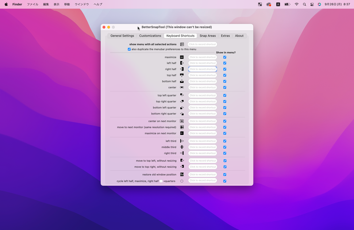
Task: Toggle show in menu for restore old position
Action: pos(225,174)
